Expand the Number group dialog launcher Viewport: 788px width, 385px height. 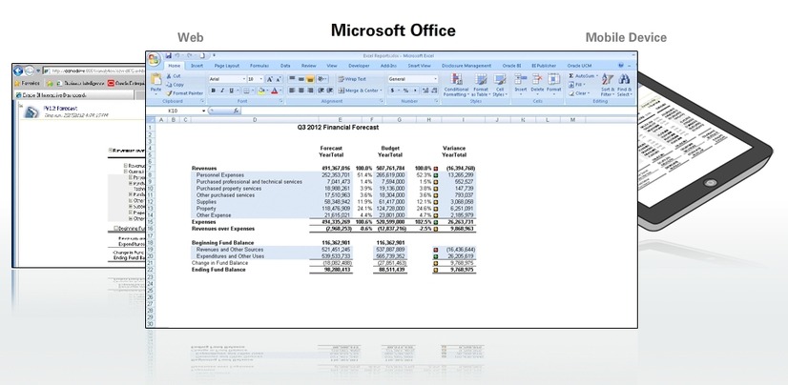point(437,101)
